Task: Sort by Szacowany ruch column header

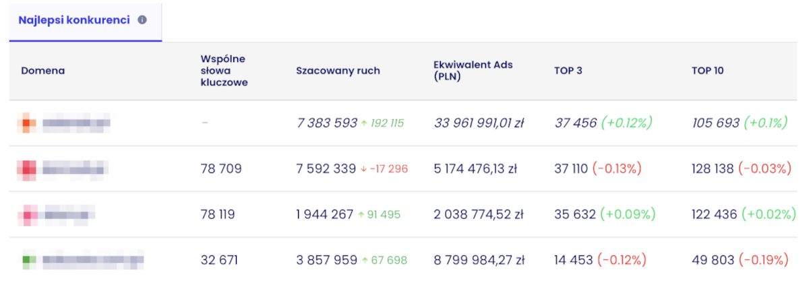Action: [338, 71]
